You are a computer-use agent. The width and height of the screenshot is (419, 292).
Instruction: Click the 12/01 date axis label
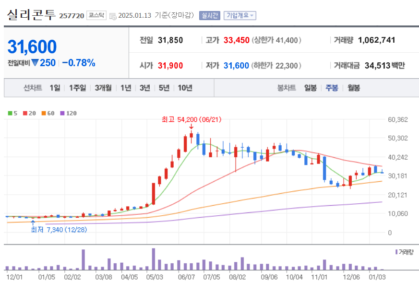14,277
